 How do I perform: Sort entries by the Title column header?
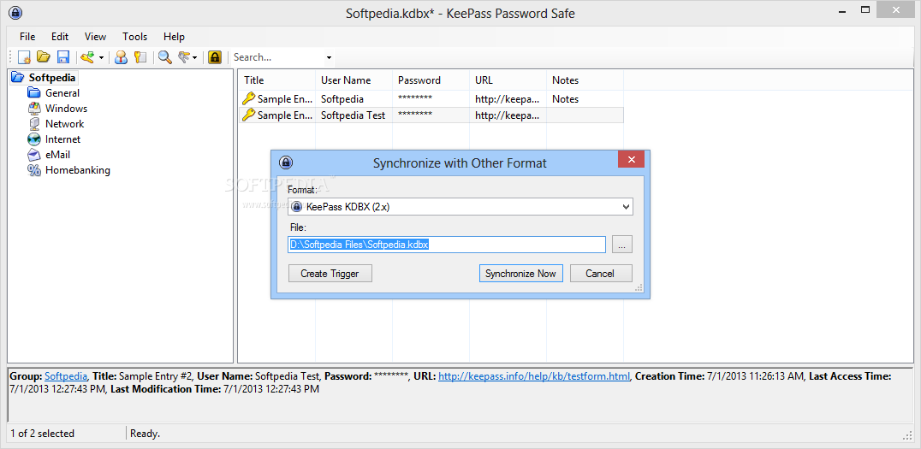276,80
